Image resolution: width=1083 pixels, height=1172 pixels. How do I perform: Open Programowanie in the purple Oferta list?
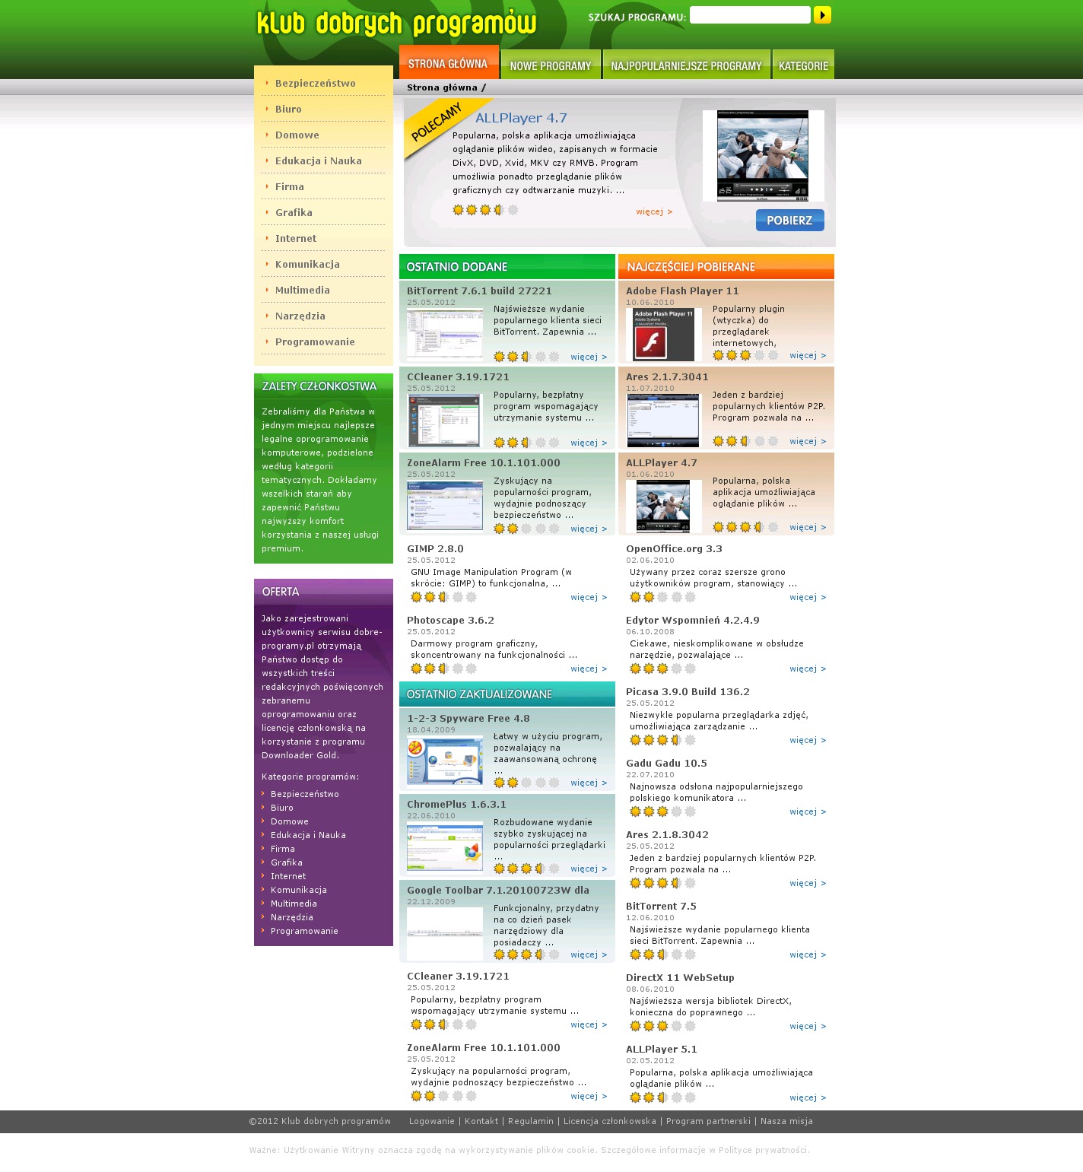pyautogui.click(x=304, y=931)
